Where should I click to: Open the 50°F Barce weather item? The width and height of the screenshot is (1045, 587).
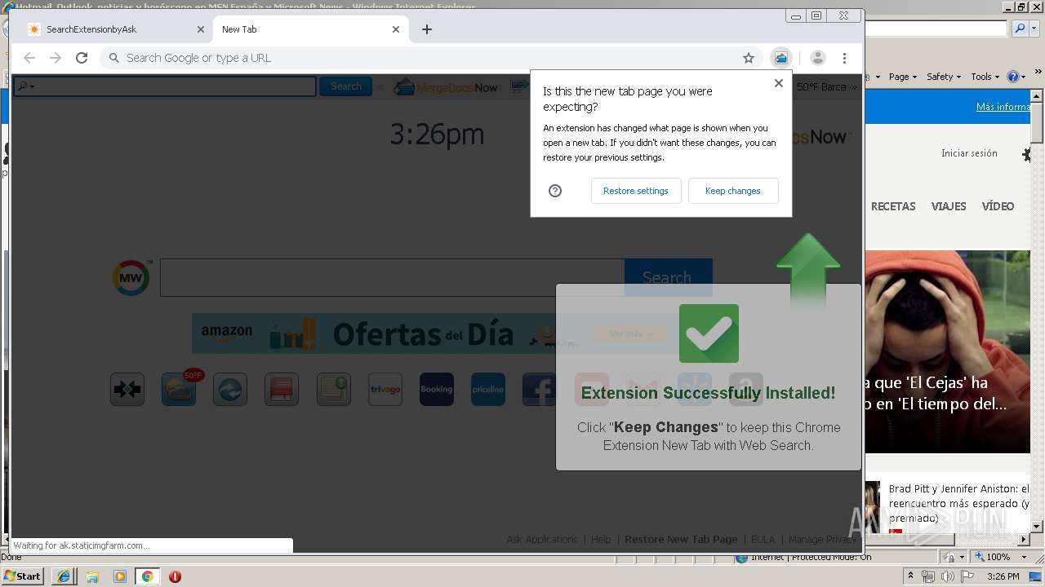tap(820, 87)
